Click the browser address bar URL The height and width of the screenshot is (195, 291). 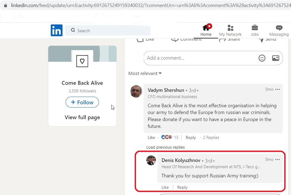pyautogui.click(x=151, y=5)
